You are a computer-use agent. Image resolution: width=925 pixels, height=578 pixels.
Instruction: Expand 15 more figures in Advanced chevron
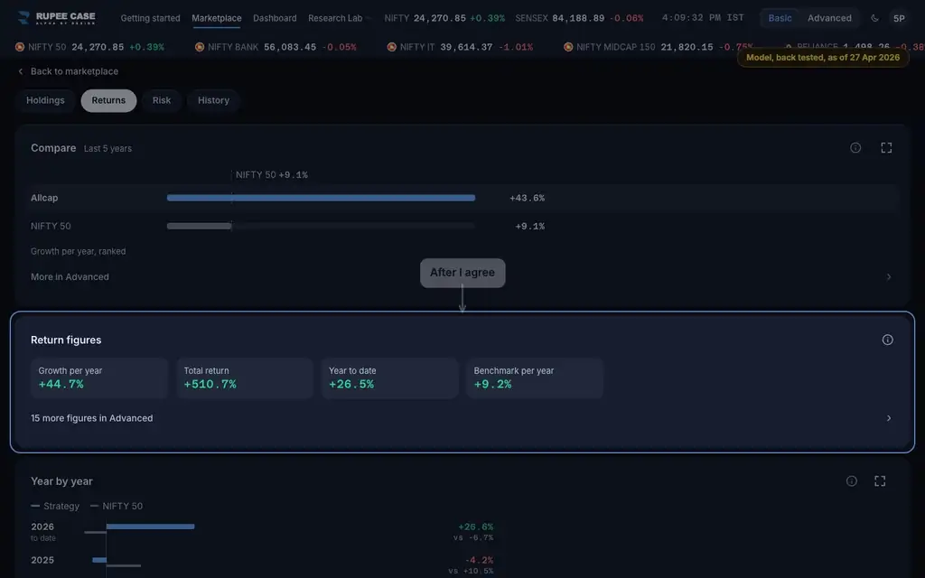pos(889,418)
